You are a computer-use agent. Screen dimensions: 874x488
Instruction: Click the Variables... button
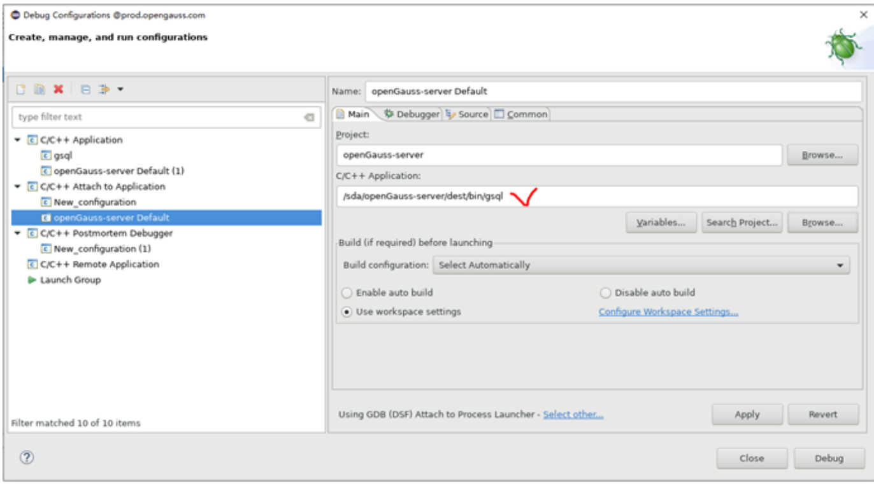point(661,223)
